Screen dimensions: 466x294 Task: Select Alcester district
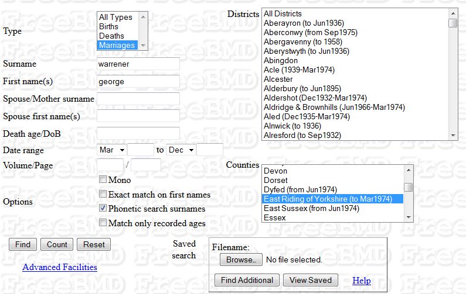[x=355, y=79]
